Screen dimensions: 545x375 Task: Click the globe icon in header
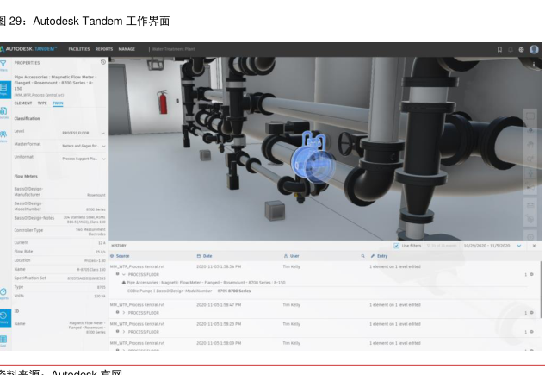[523, 49]
